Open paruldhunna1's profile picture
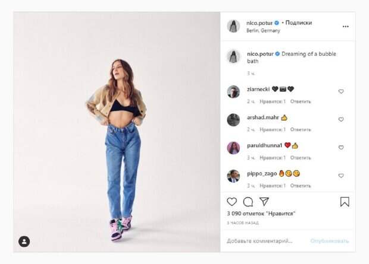Image resolution: width=369 pixels, height=264 pixels. (x=233, y=148)
